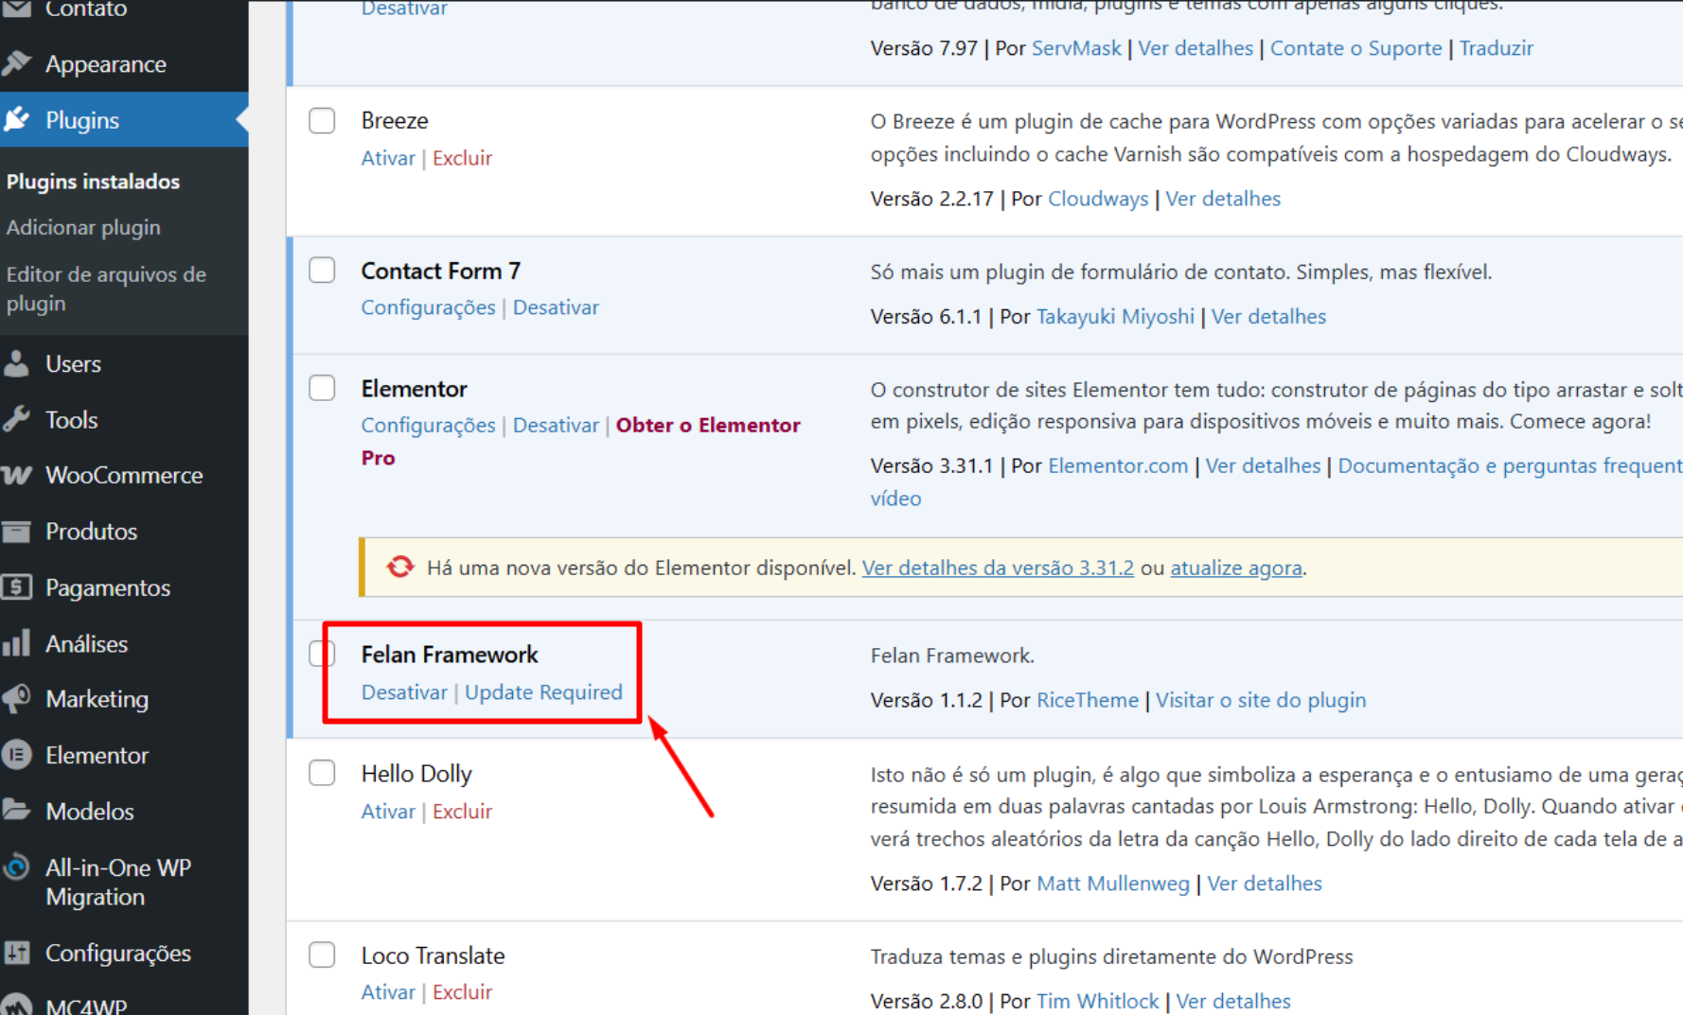This screenshot has height=1015, width=1683.
Task: Click the Appearance paintbrush icon
Action: [17, 63]
